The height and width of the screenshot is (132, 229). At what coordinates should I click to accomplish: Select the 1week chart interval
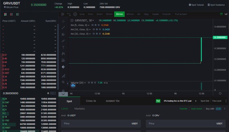155,14
